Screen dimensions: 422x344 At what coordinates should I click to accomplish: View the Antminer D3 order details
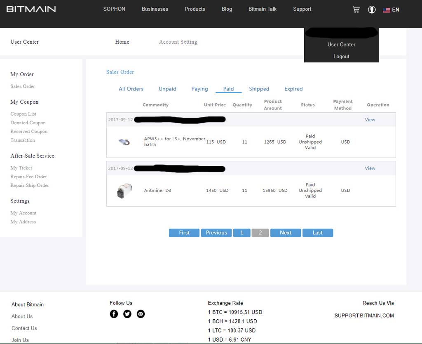tap(370, 168)
